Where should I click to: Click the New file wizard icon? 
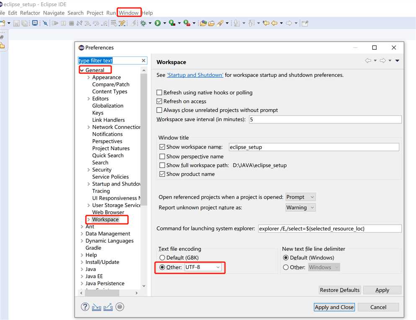click(x=3, y=23)
